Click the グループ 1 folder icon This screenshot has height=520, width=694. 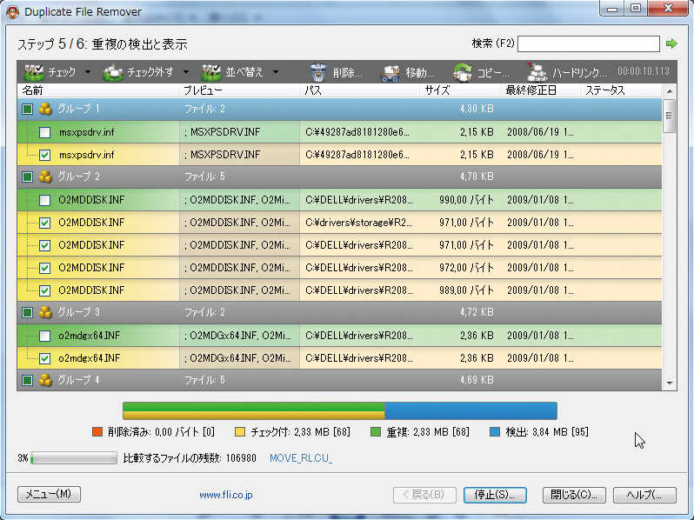pos(45,109)
